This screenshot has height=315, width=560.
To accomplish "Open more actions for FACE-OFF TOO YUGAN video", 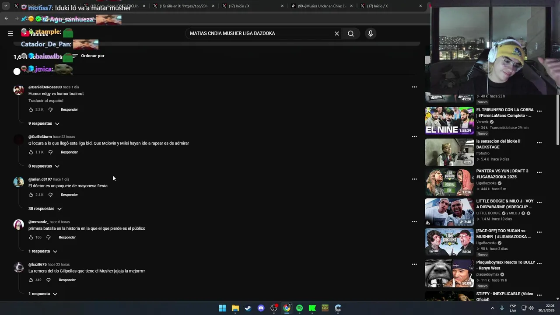I will coord(539,232).
